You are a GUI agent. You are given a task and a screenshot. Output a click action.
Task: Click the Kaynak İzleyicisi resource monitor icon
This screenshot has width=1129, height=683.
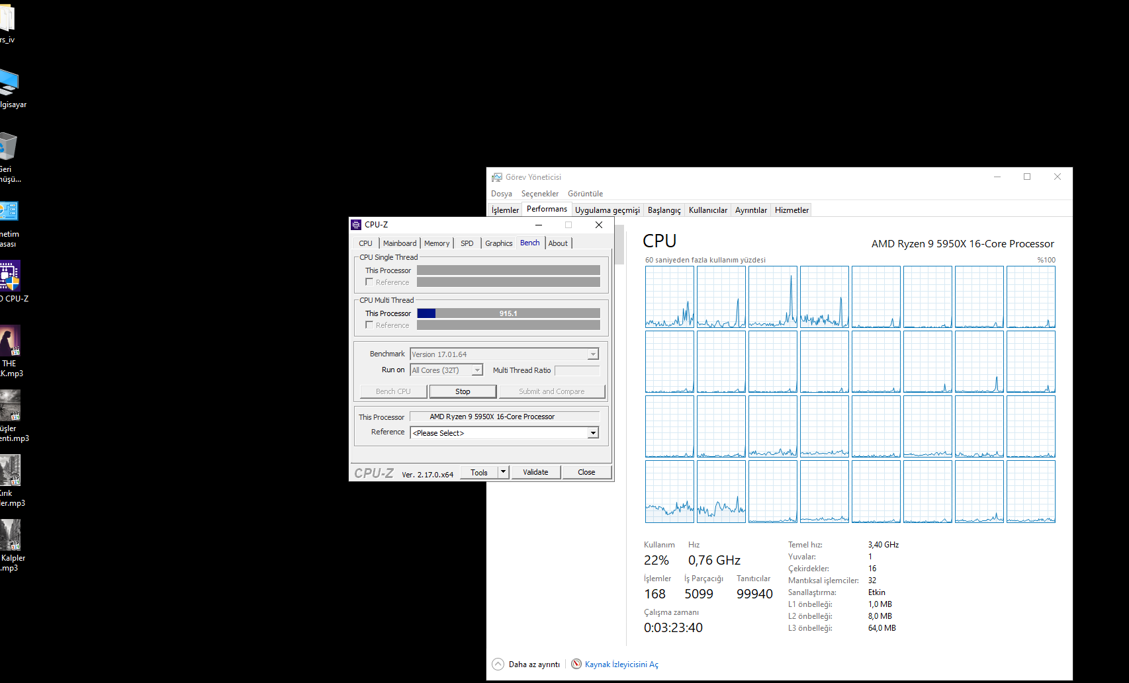click(576, 664)
